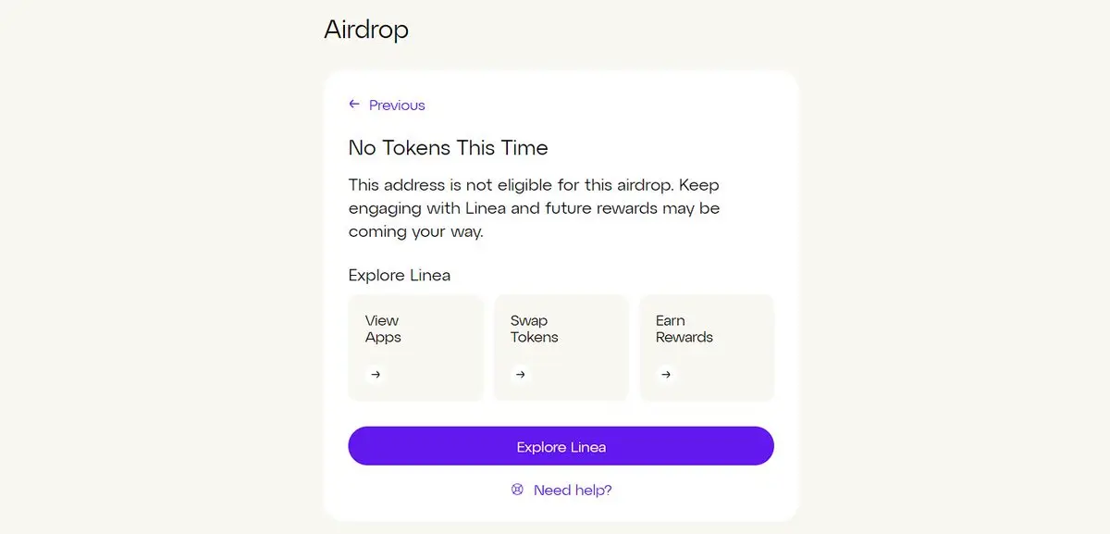
Task: Open the Need help? link
Action: (561, 490)
